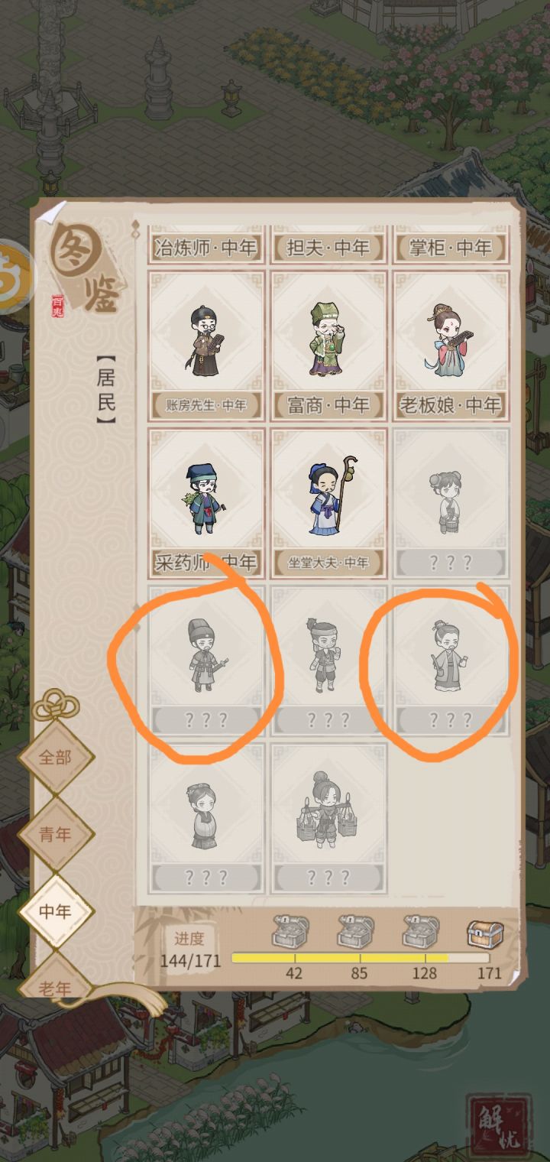The width and height of the screenshot is (550, 1162).
Task: Select the 富商·中年 character card
Action: 328,345
